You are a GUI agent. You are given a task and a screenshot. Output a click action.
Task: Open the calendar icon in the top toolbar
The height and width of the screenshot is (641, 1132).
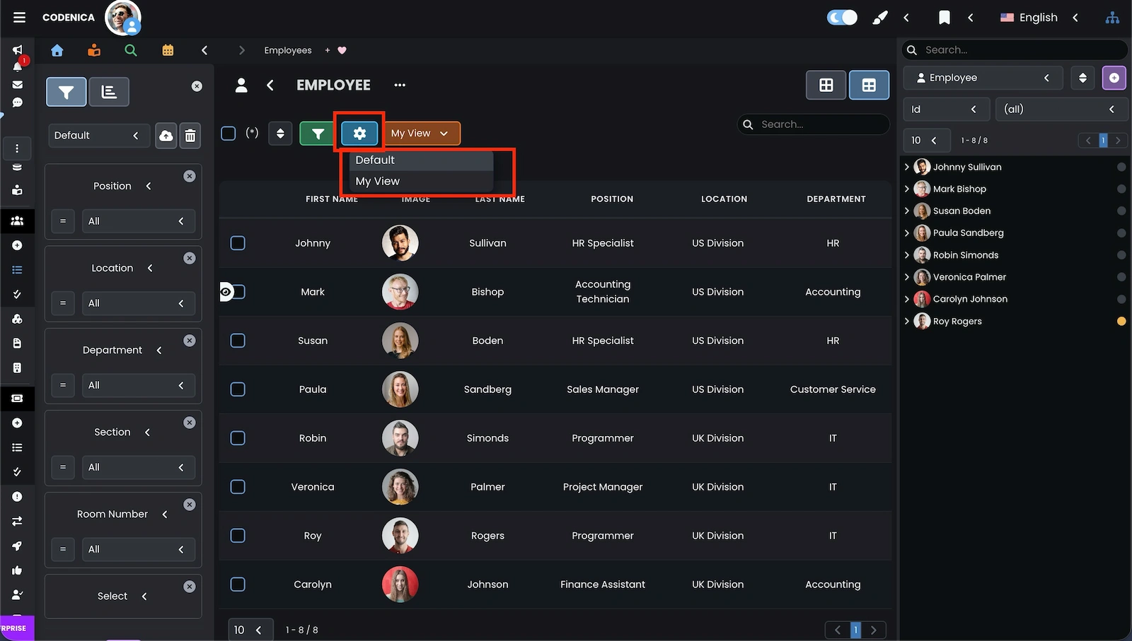tap(168, 50)
